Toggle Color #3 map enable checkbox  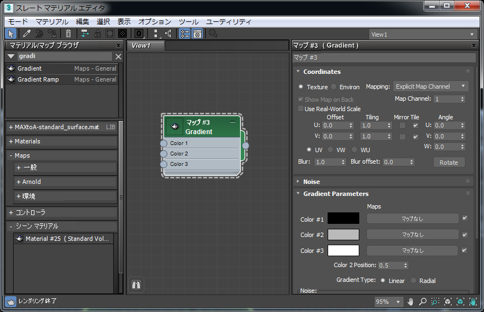tap(464, 250)
